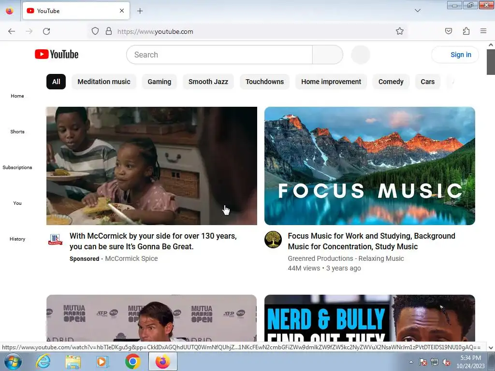Click the YouTube logo
Screen dimensions: 495x371
(x=57, y=54)
